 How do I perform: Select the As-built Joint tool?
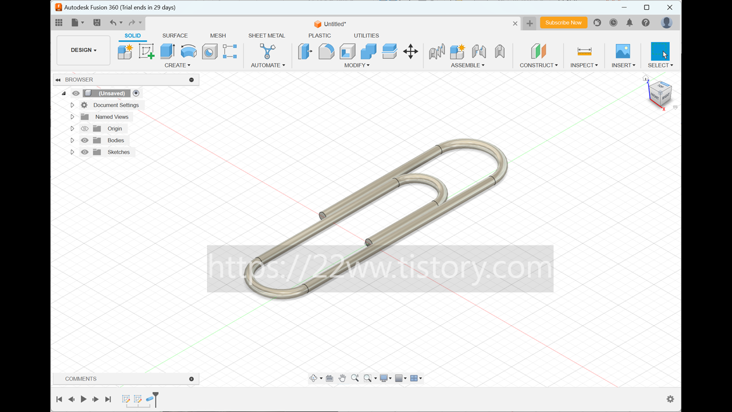pyautogui.click(x=500, y=51)
